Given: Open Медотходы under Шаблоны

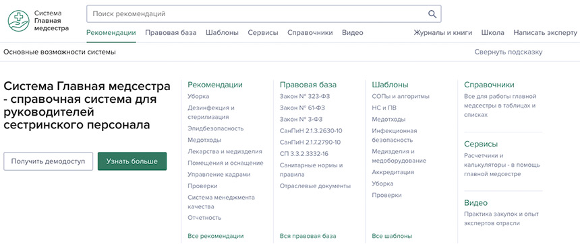Looking at the screenshot, I should [388, 120].
